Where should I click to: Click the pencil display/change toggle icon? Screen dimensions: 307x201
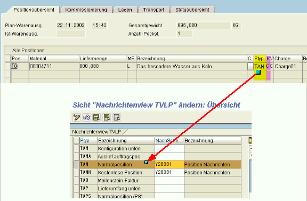coord(77,117)
